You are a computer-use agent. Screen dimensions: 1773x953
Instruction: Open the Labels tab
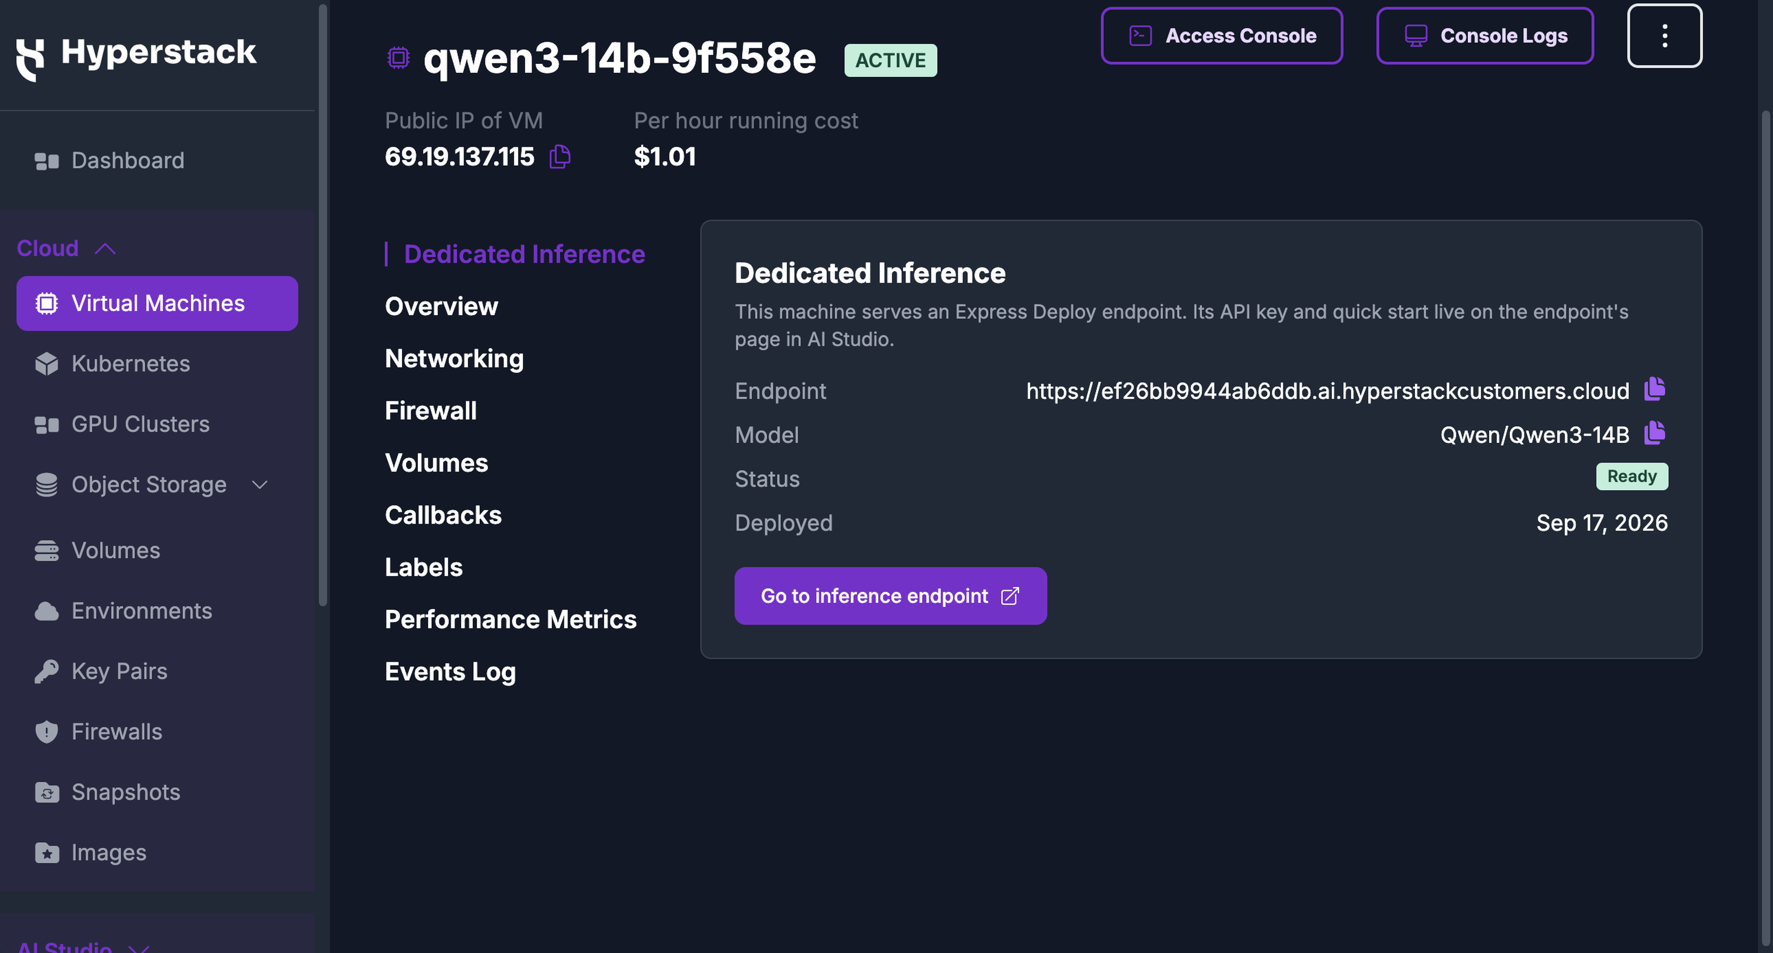coord(424,568)
